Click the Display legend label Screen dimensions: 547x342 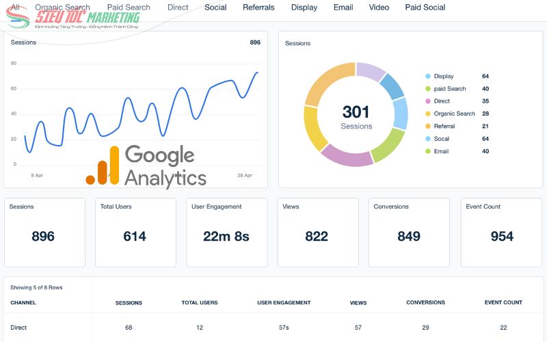click(x=444, y=76)
